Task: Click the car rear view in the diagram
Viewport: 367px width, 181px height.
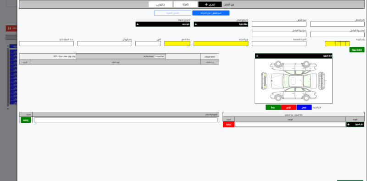Action: [x=322, y=81]
